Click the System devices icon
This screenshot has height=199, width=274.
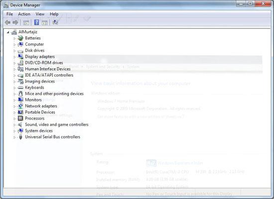tap(20, 131)
